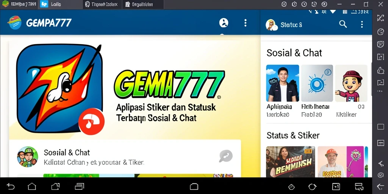Screen dimensions: 388x194
Task: Click the table layout icon in emulator sidebar
Action: (x=380, y=143)
